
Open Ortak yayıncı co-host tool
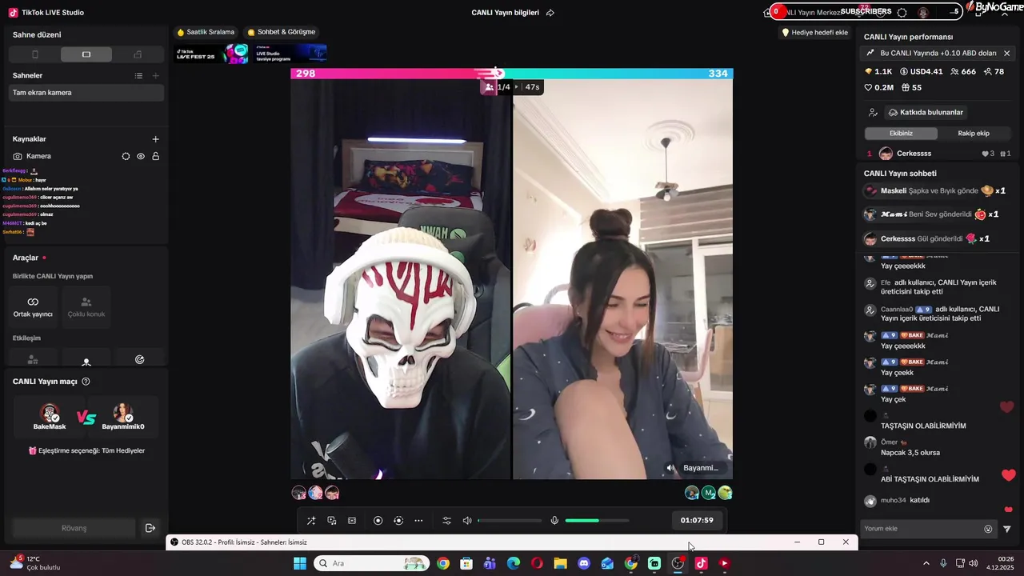[33, 307]
